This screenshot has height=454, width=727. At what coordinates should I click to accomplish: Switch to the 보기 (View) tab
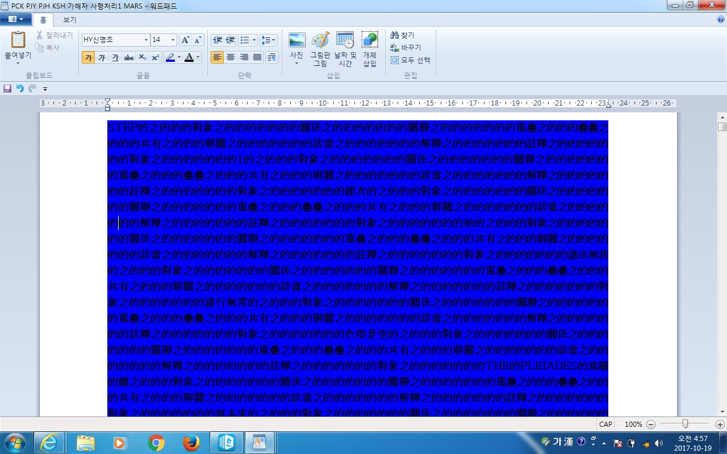point(69,20)
